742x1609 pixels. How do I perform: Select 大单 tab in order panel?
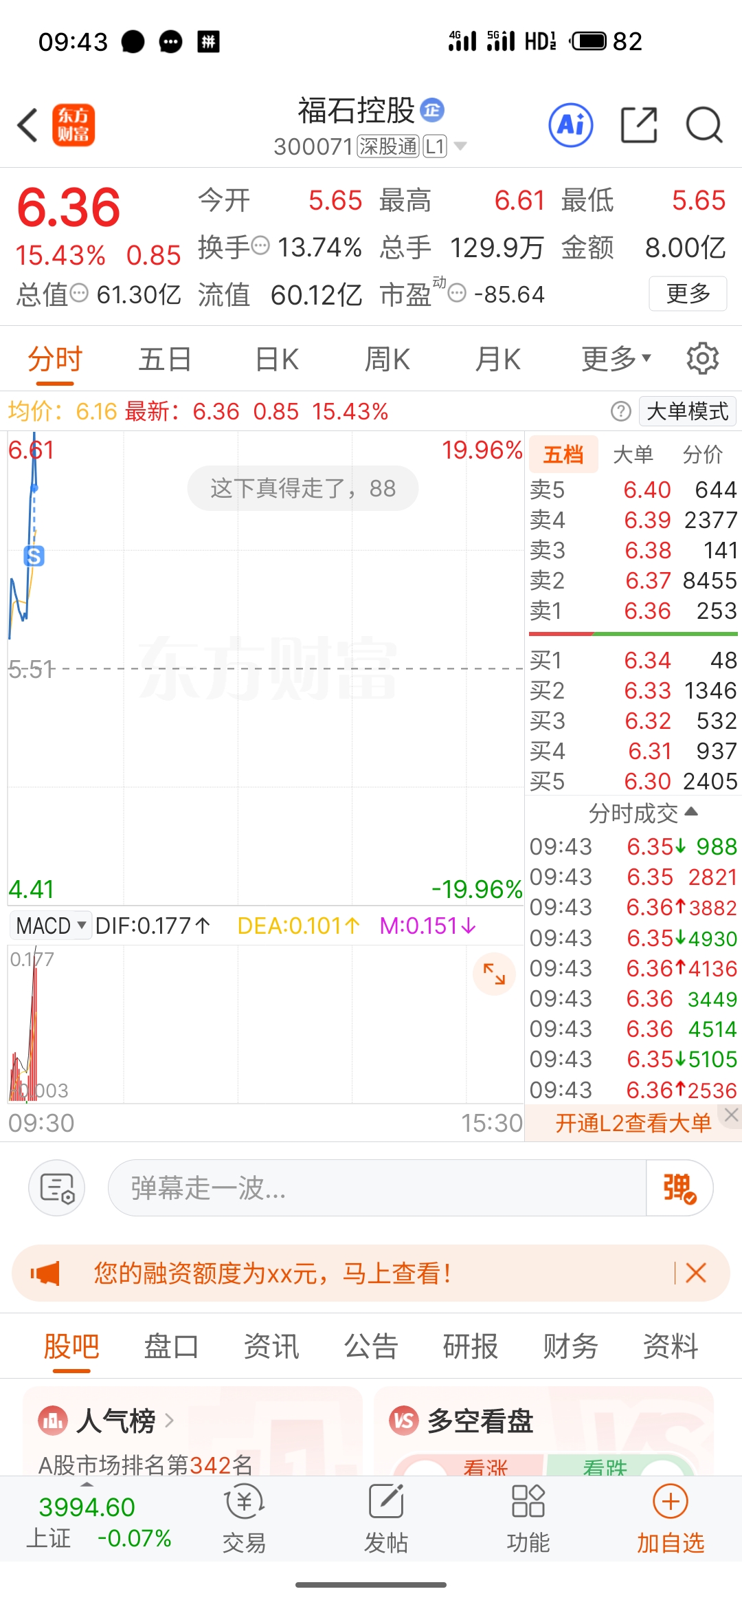click(x=633, y=454)
